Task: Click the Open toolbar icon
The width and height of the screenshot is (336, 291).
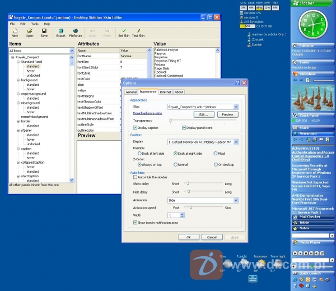Action: pos(29,32)
